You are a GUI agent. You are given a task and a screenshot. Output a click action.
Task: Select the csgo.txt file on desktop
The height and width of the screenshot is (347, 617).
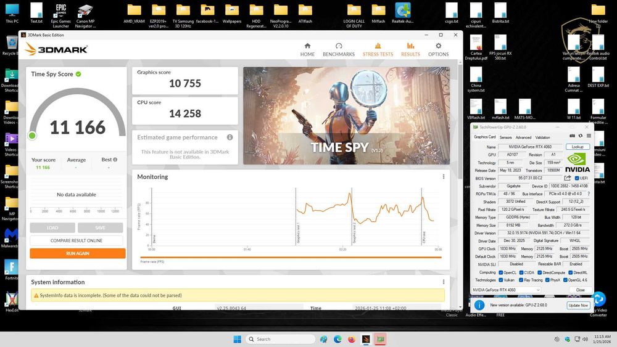(x=452, y=14)
